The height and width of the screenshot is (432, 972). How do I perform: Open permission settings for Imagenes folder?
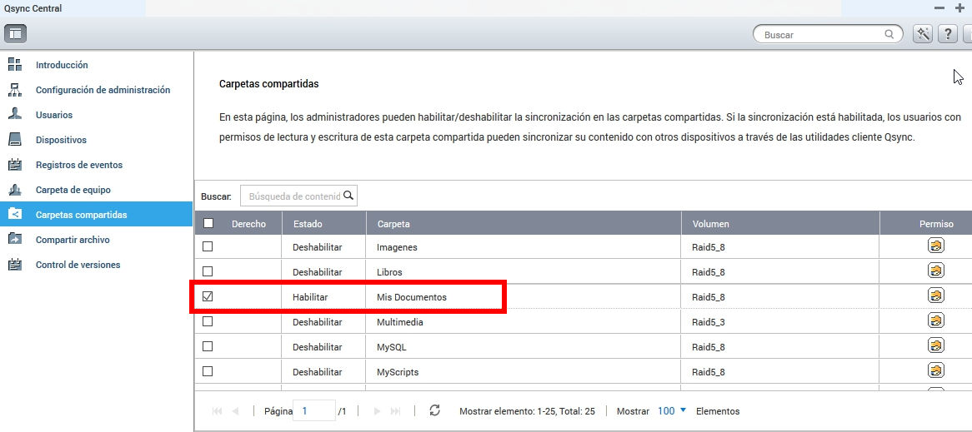[936, 246]
